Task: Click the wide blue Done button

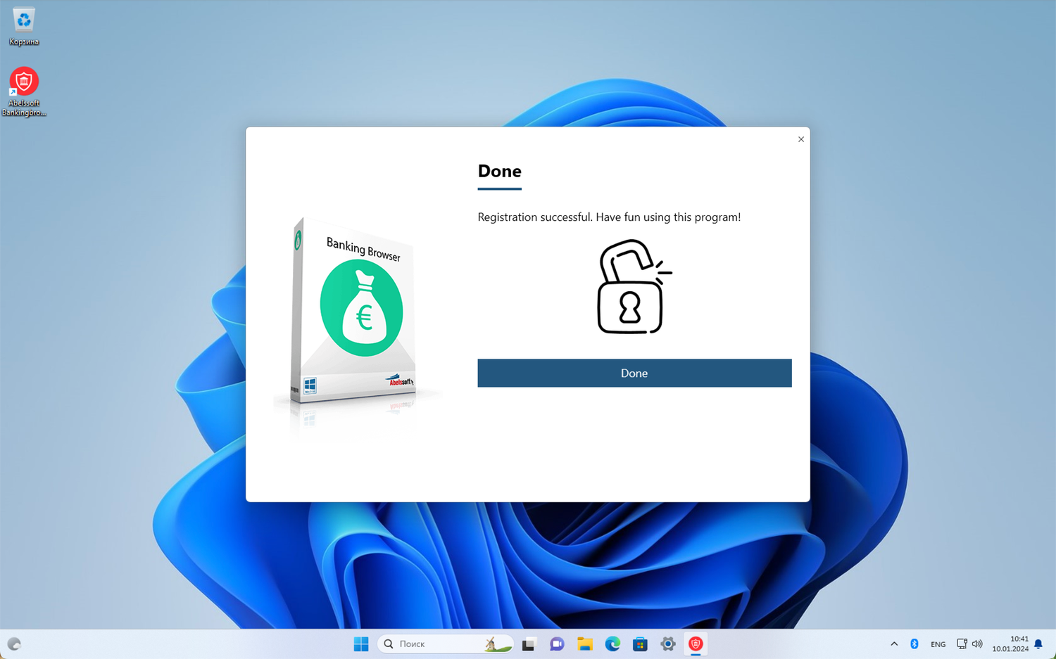Action: pyautogui.click(x=634, y=373)
